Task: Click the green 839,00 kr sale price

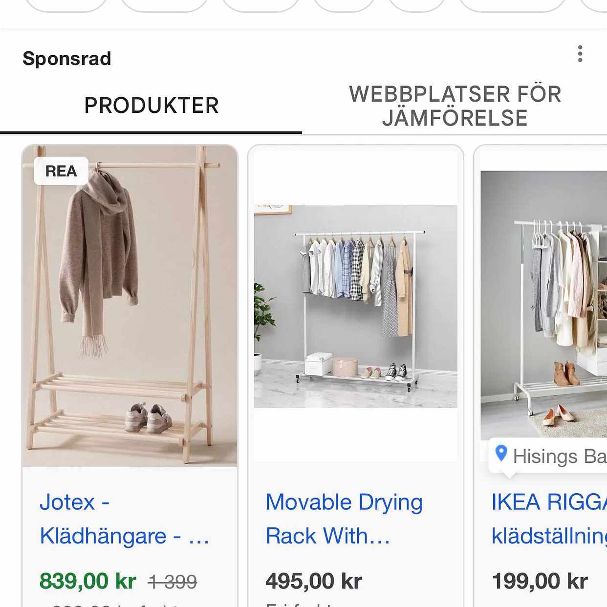Action: (88, 581)
